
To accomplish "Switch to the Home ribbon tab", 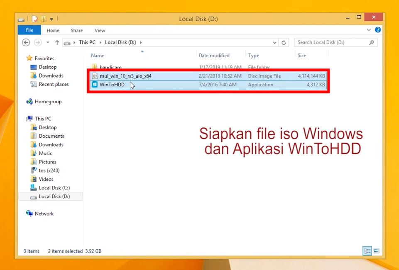I will [x=53, y=31].
